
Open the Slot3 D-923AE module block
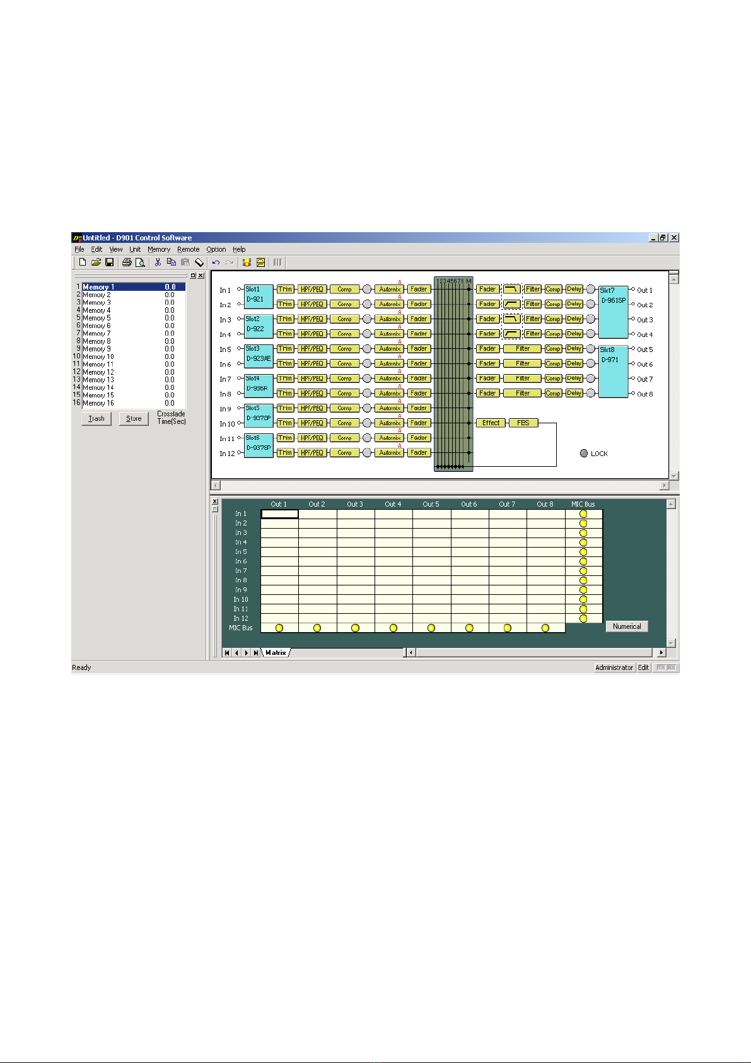point(259,356)
